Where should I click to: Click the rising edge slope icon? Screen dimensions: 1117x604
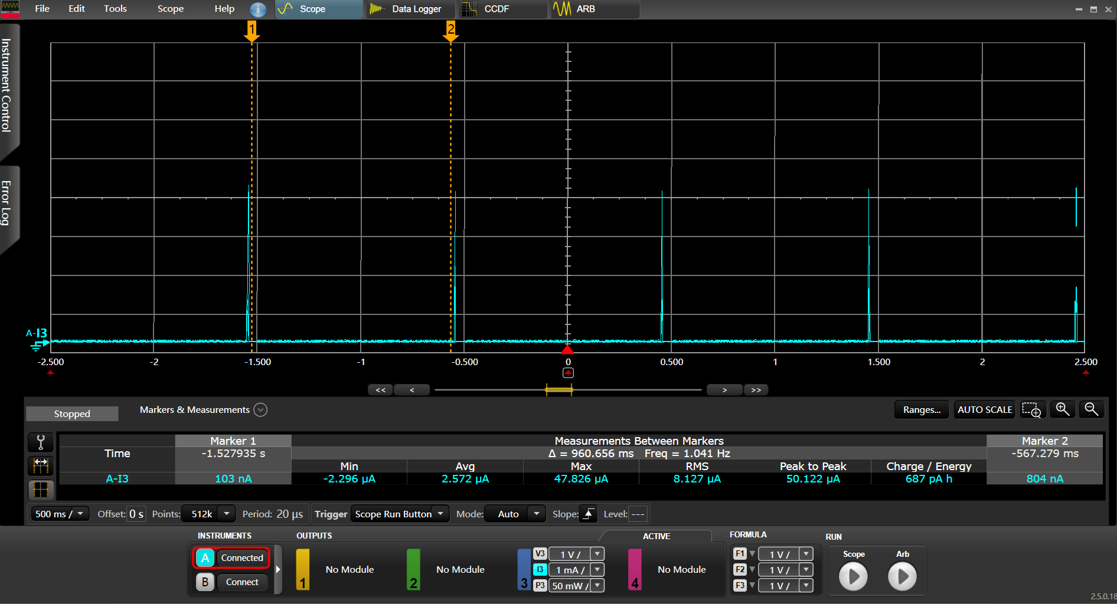[588, 514]
